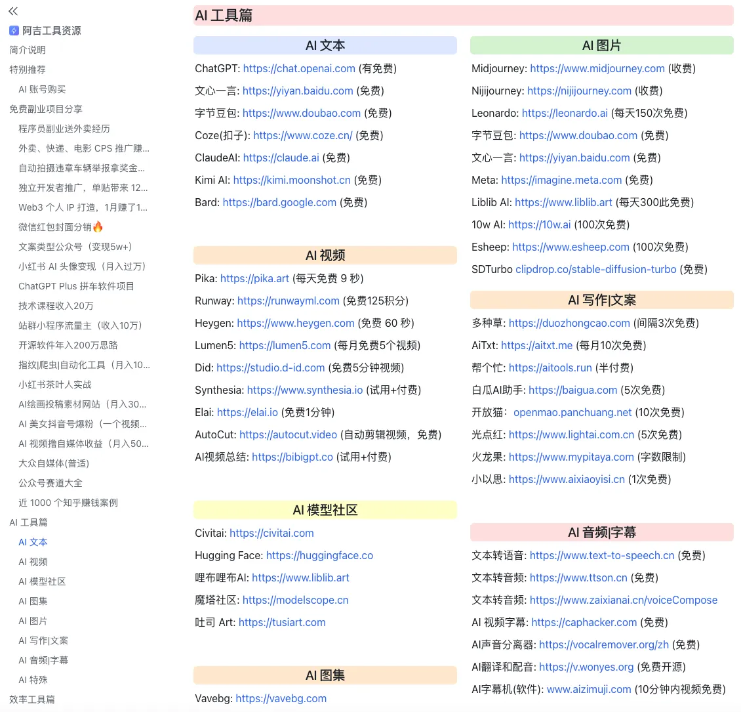Open the Kimi AI moonshot link
This screenshot has width=741, height=712.
(x=292, y=180)
